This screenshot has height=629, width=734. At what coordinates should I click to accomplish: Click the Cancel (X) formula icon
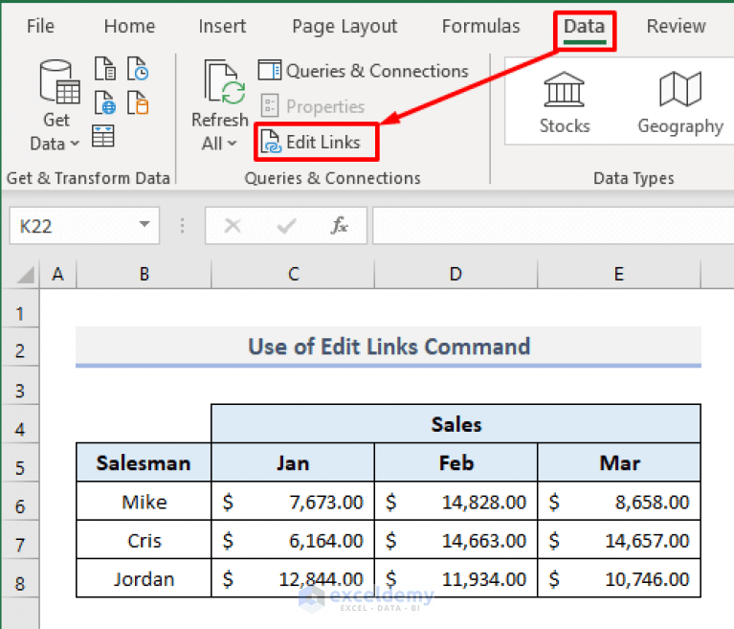click(233, 226)
